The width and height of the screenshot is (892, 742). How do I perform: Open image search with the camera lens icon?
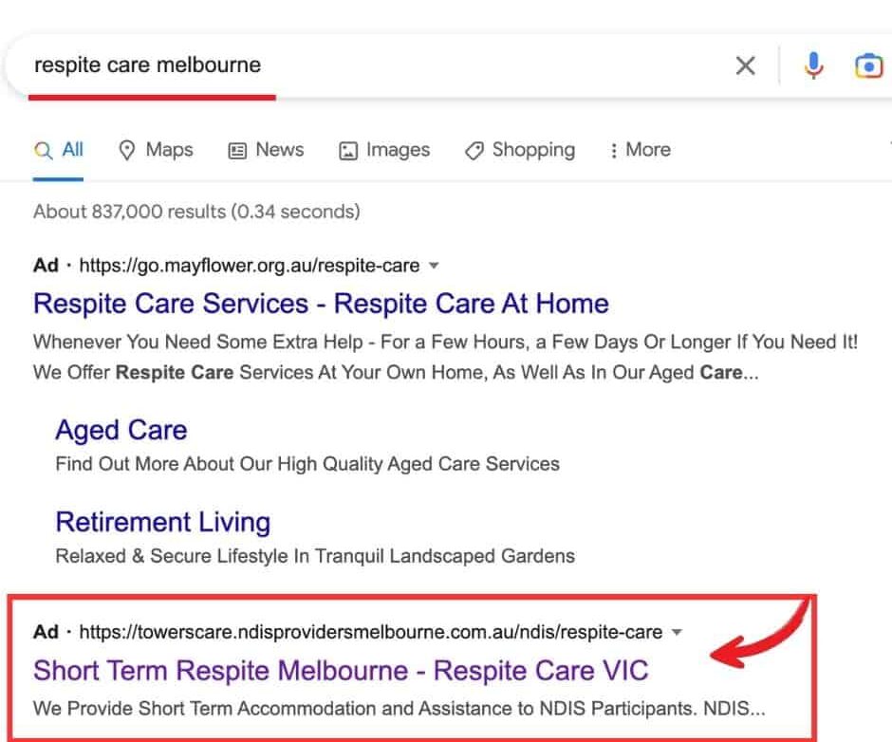[x=867, y=65]
